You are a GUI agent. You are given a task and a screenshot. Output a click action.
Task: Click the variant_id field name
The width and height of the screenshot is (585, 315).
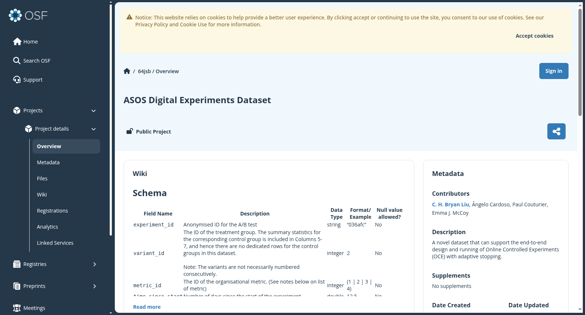(149, 253)
